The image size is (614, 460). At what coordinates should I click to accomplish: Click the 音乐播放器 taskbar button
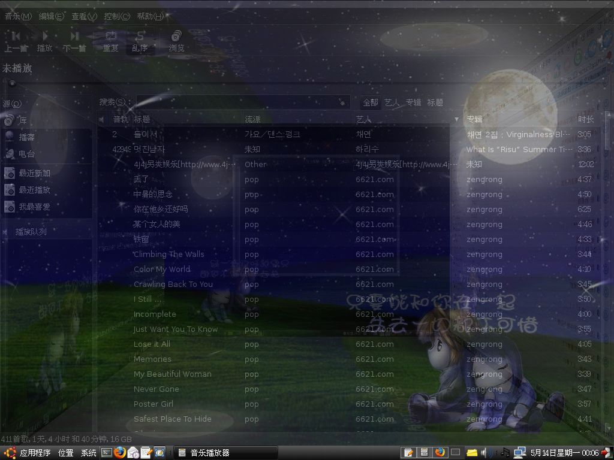(x=225, y=453)
